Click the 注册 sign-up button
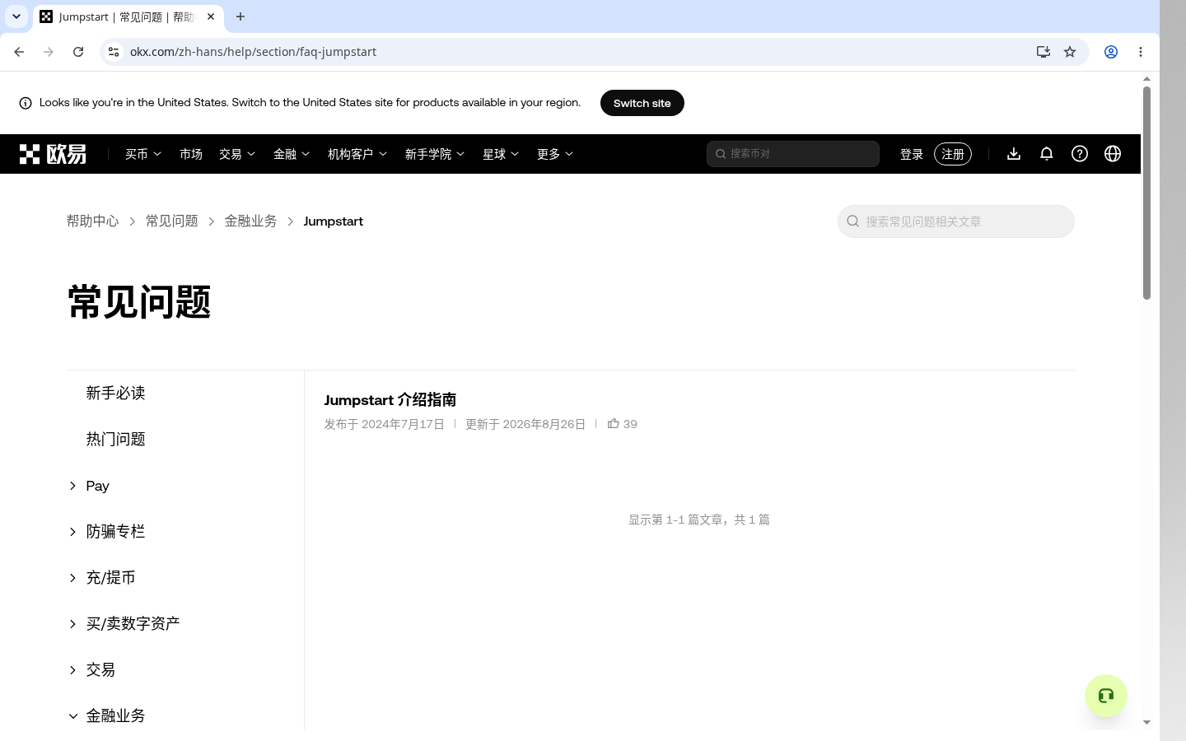 coord(953,154)
